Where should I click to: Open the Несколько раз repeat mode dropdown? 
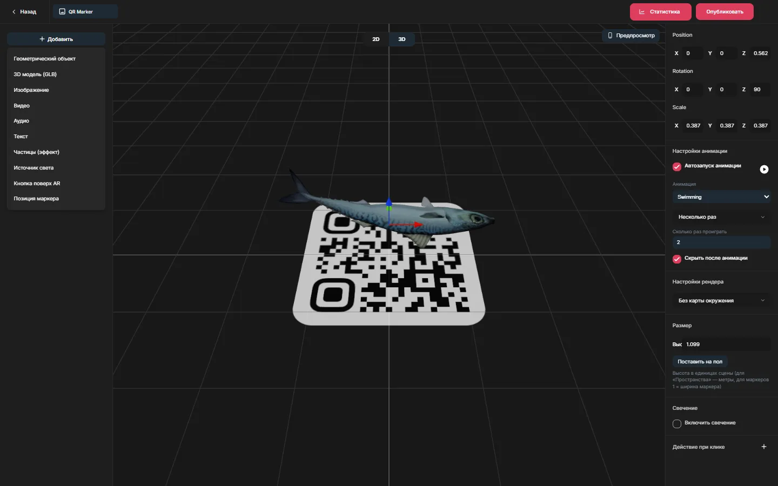tap(721, 217)
